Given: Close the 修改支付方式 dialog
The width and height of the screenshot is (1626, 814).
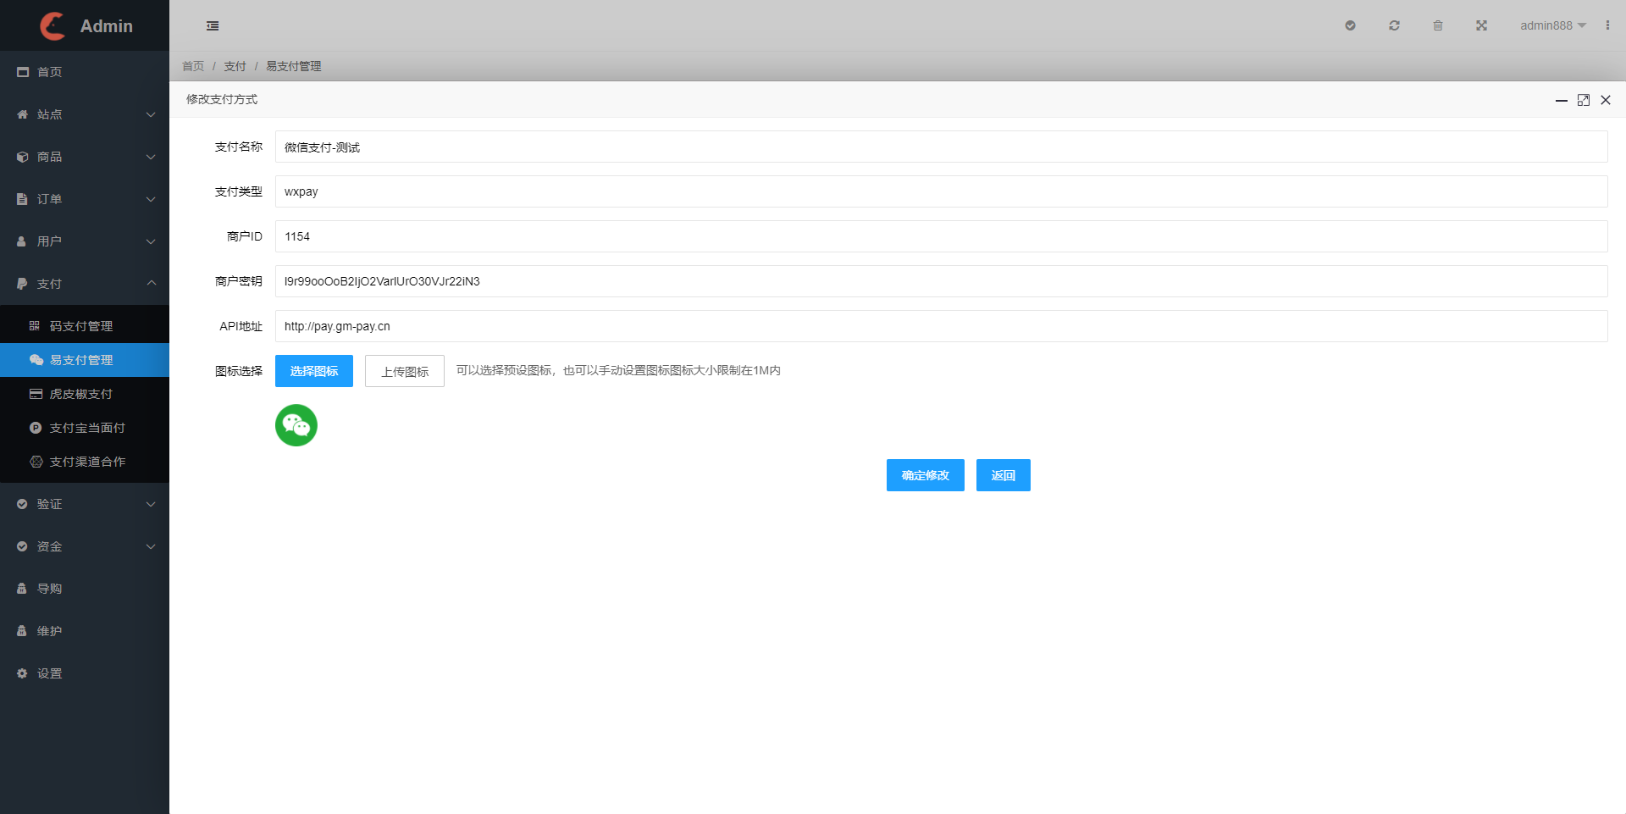Looking at the screenshot, I should pos(1605,100).
